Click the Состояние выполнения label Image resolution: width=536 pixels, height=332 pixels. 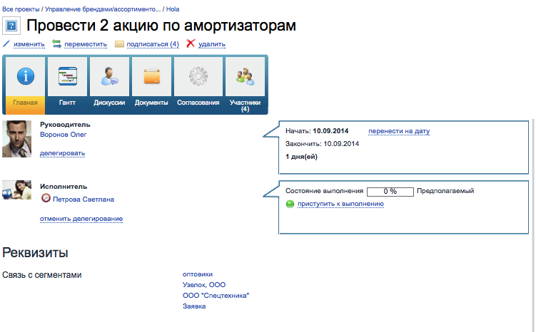click(325, 191)
